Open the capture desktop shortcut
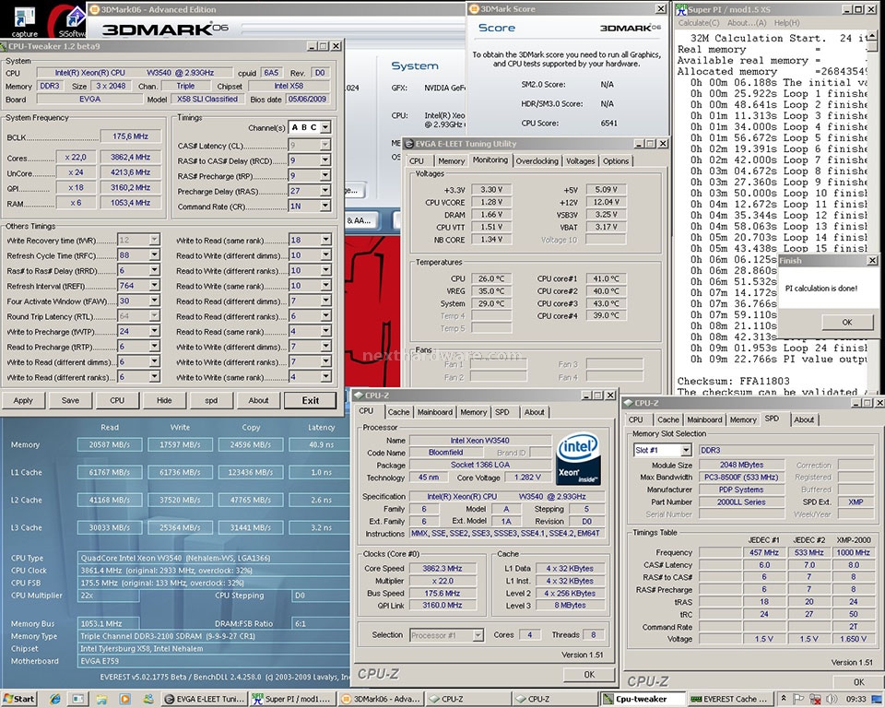This screenshot has height=708, width=885. (x=24, y=20)
